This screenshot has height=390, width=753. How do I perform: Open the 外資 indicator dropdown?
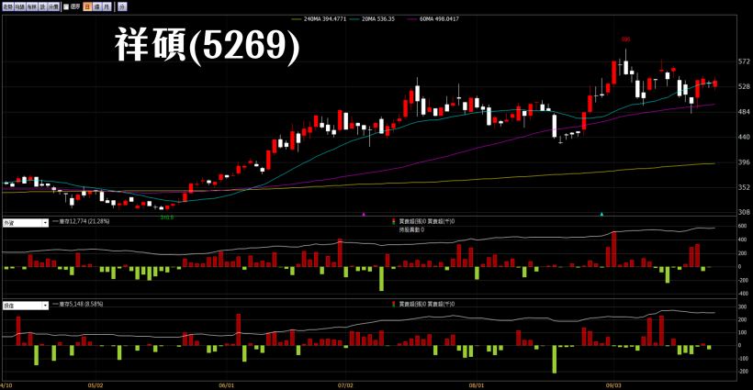click(26, 223)
